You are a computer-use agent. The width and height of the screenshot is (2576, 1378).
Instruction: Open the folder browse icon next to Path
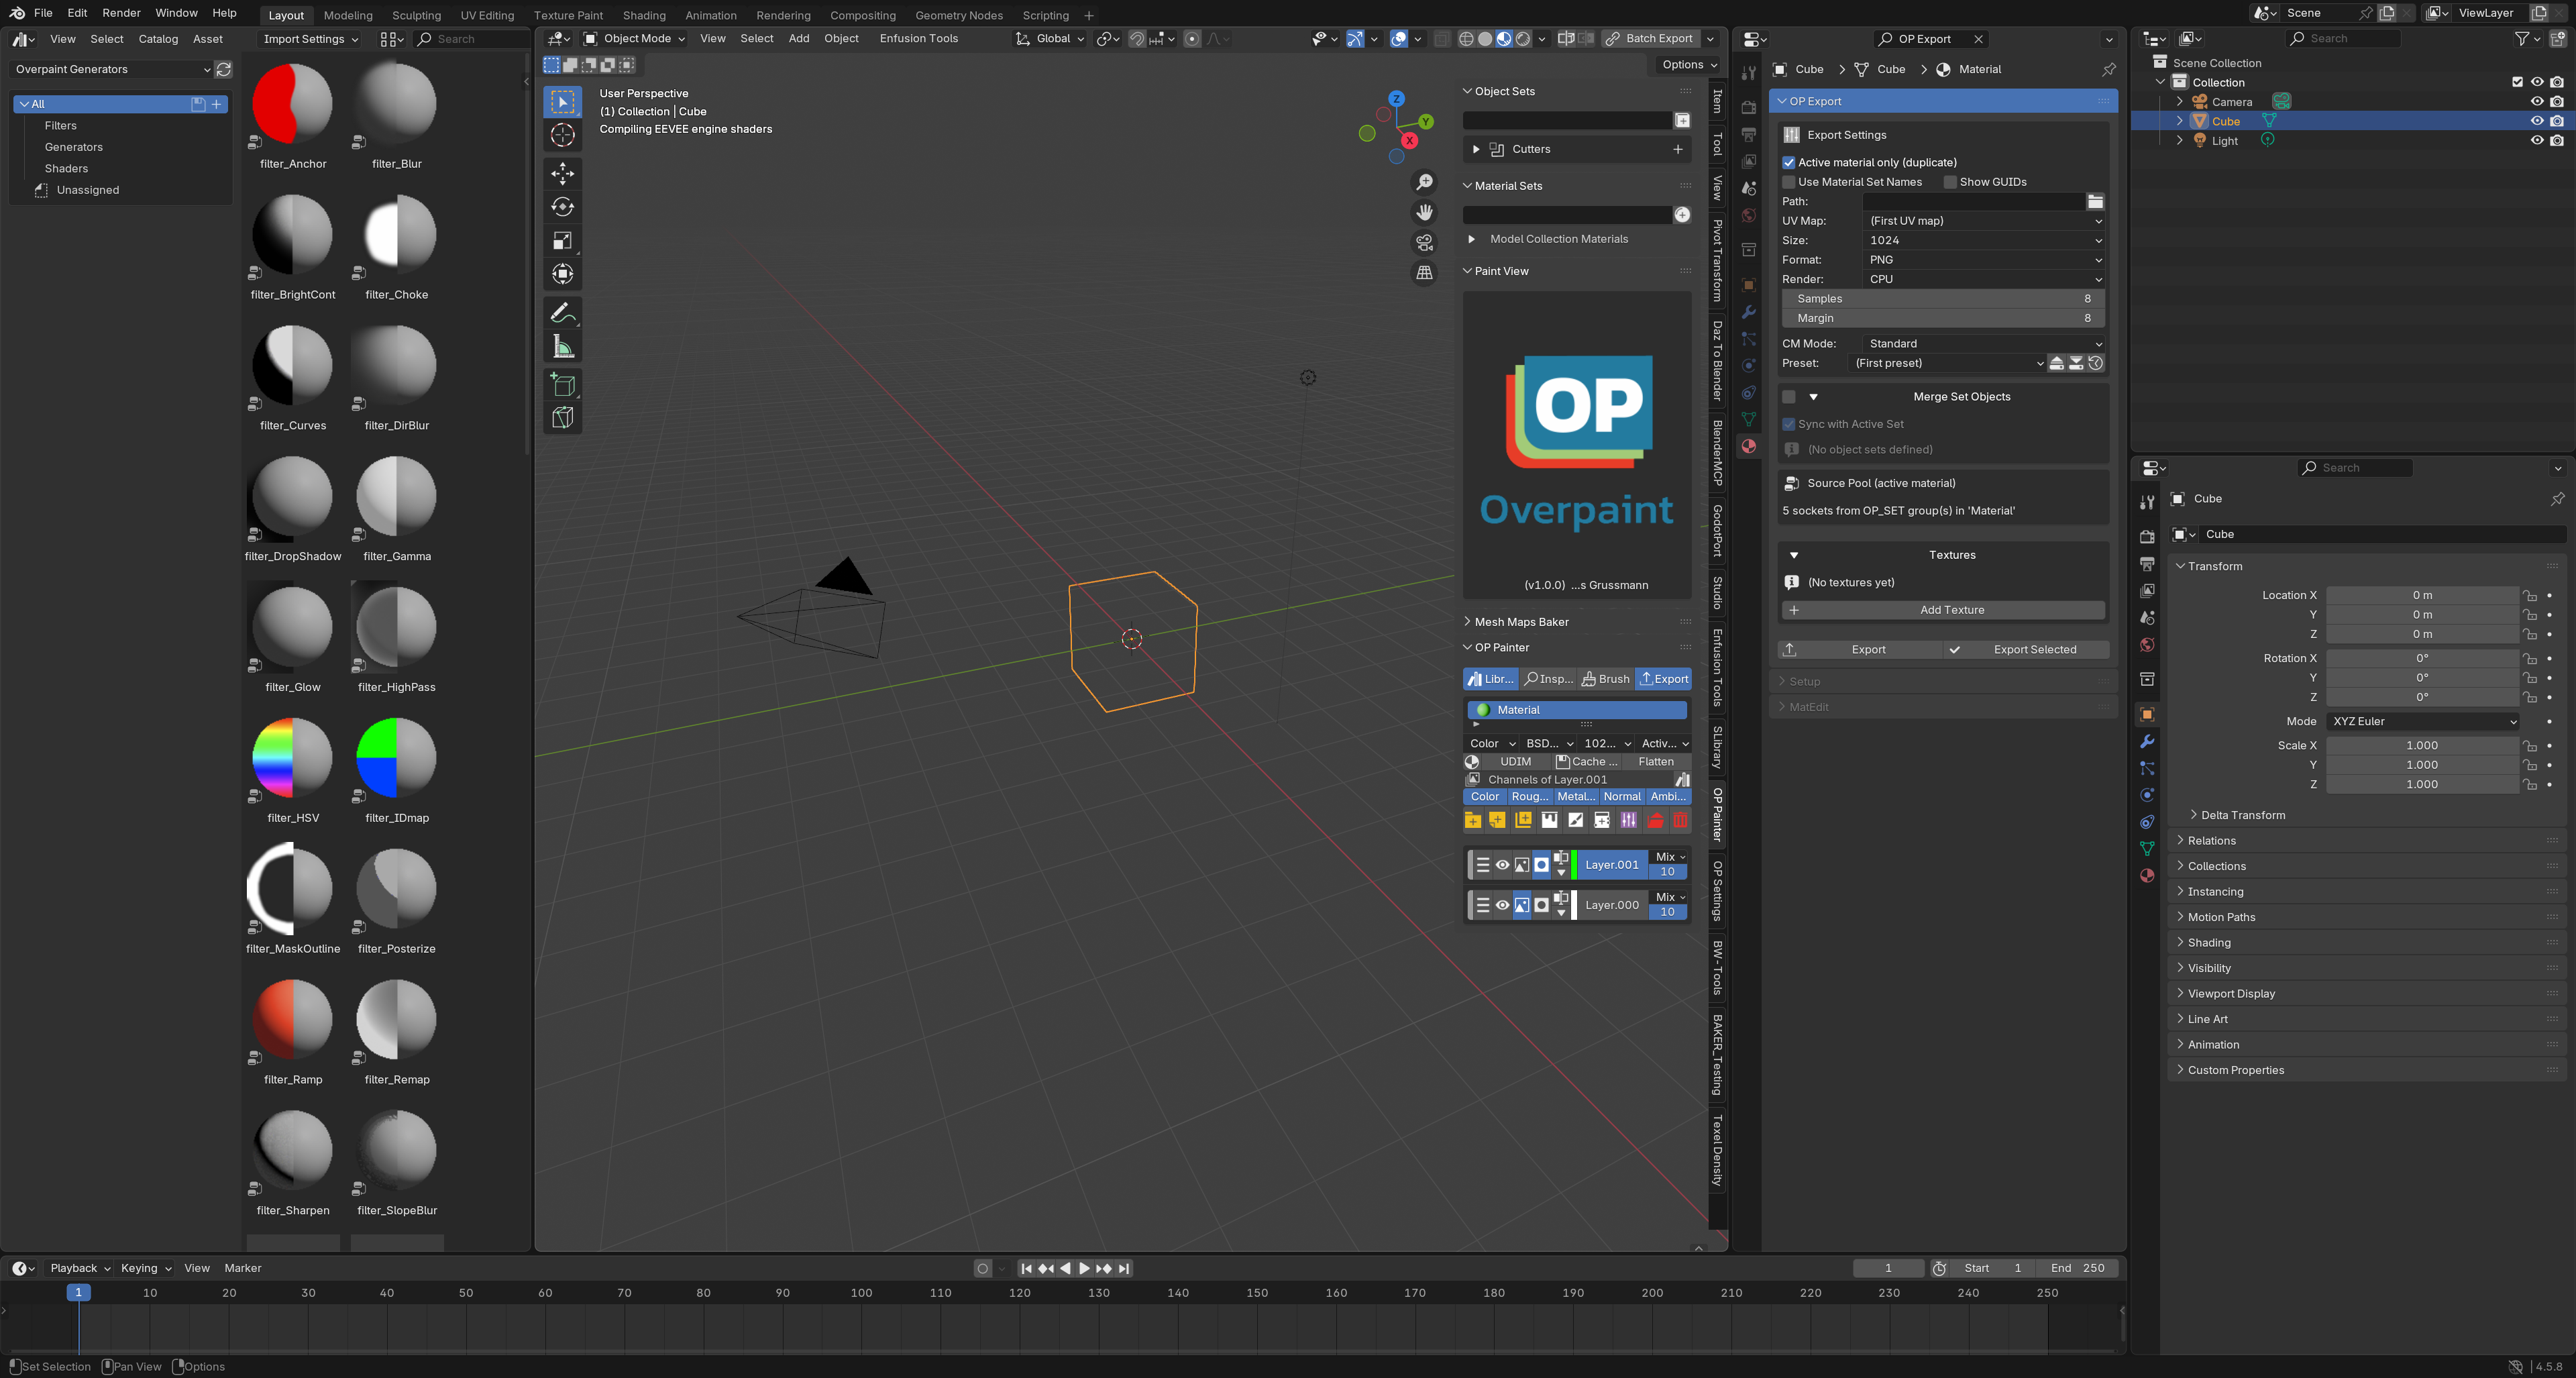pyautogui.click(x=2095, y=201)
